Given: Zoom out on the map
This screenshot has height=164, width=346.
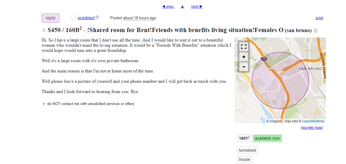Looking at the screenshot, I should tap(244, 67).
